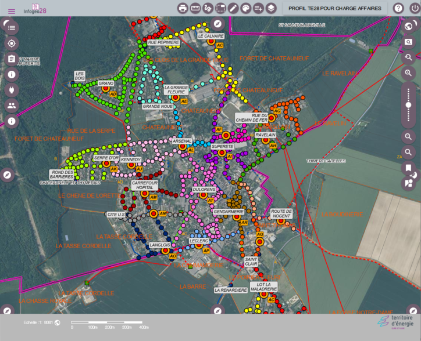The image size is (421, 341).
Task: Open the color palette styling tool
Action: point(246,8)
